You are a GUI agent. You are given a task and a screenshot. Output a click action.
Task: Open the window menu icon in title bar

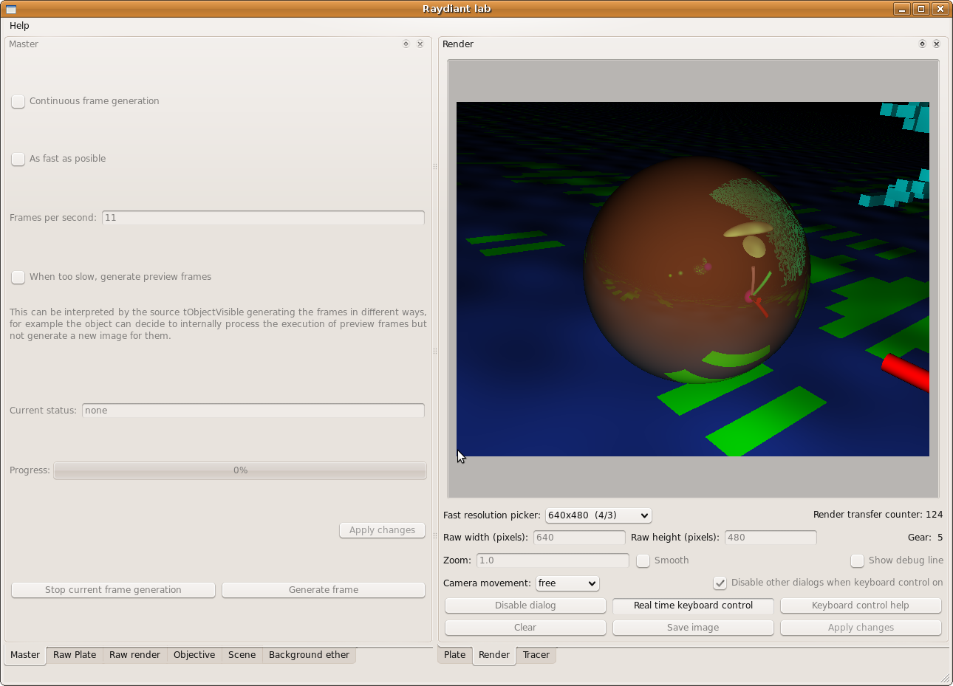point(11,9)
